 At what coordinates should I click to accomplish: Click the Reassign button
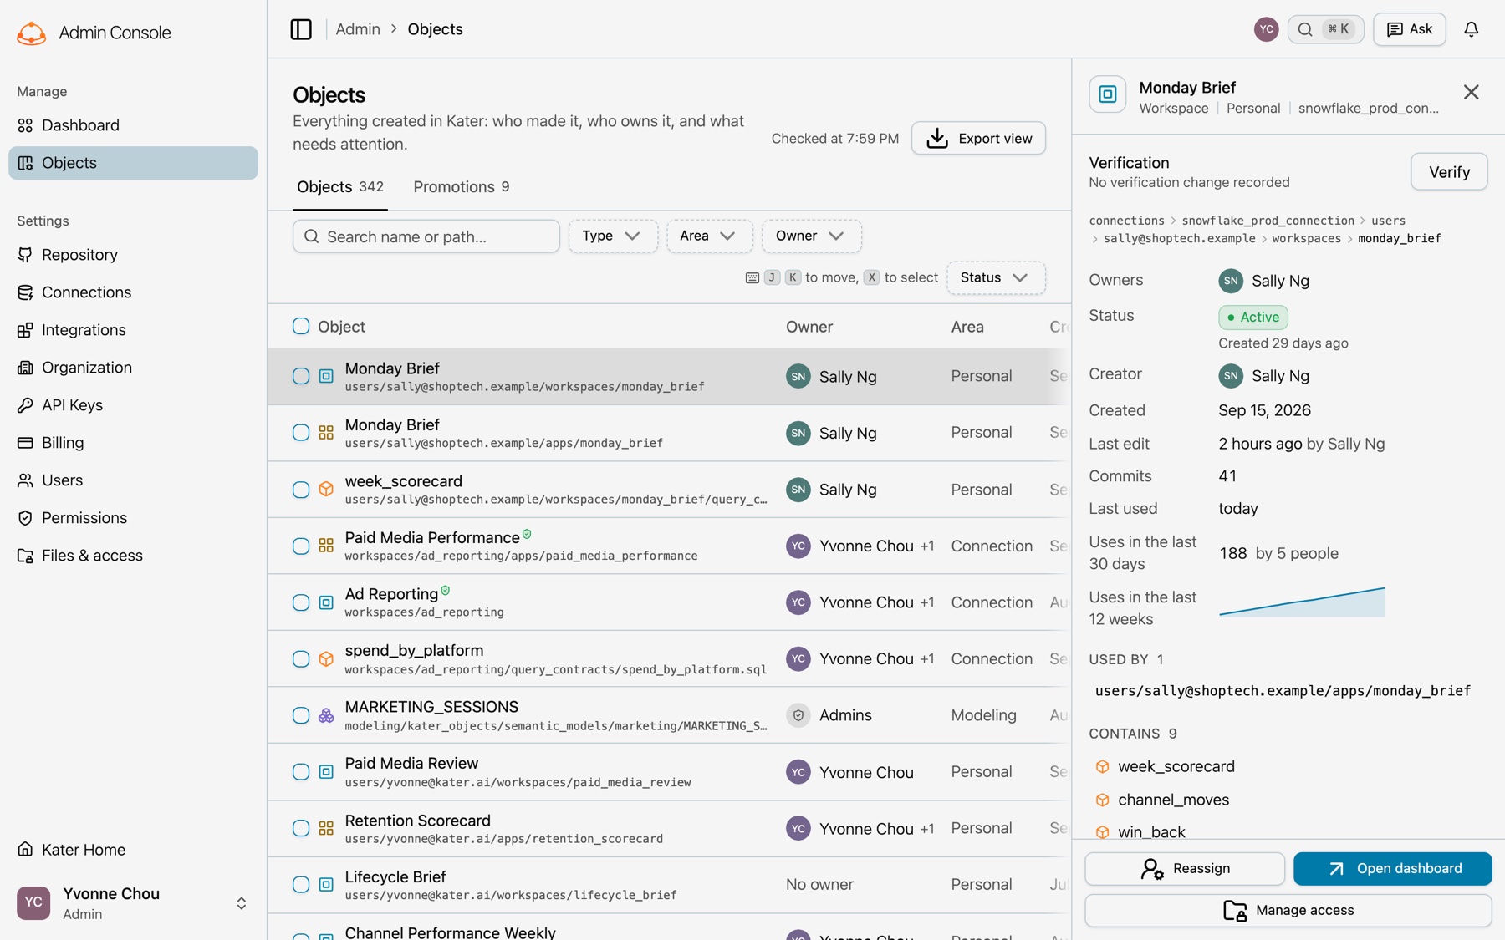pos(1185,869)
